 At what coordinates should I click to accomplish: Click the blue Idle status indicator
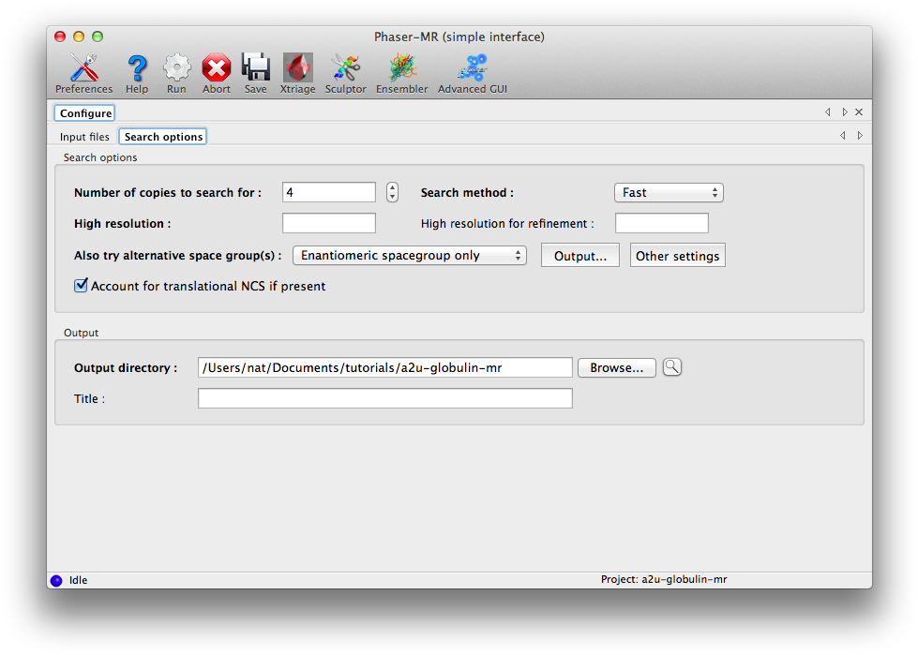56,580
